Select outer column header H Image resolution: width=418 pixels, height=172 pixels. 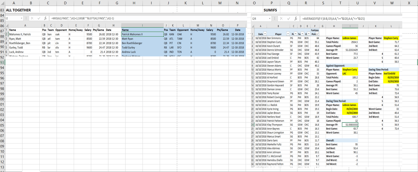point(134,3)
